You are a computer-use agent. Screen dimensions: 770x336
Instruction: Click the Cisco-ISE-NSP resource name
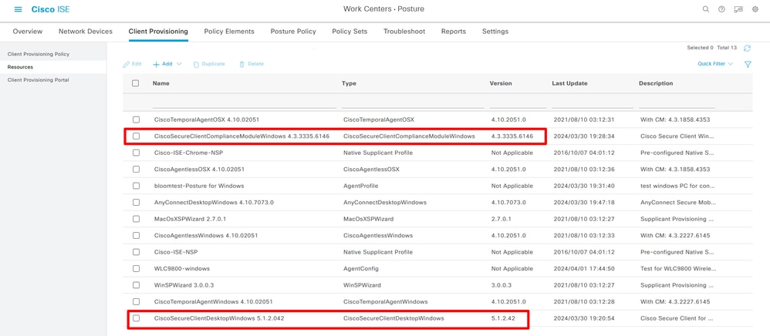176,252
